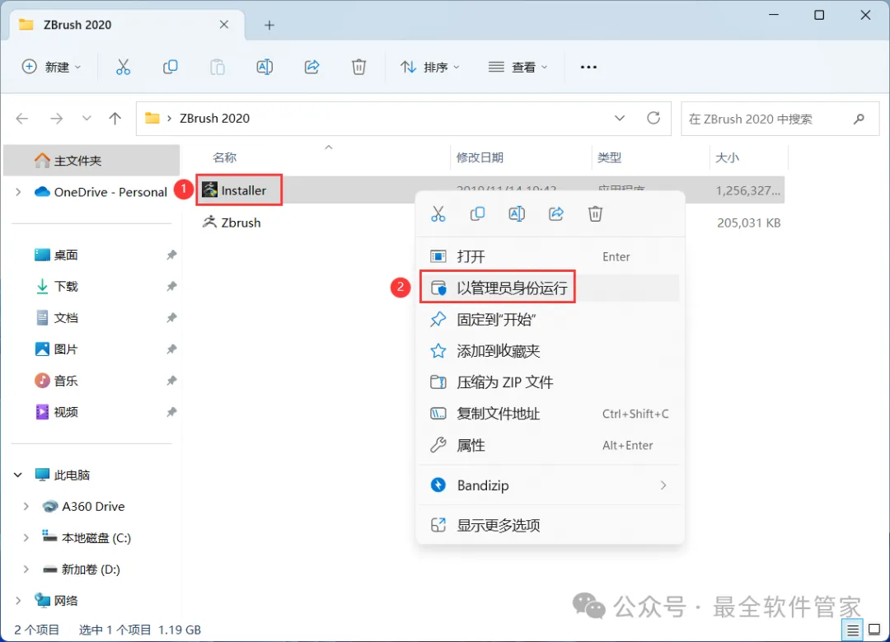Choose 显示更多选项 in the context menu

click(550, 525)
